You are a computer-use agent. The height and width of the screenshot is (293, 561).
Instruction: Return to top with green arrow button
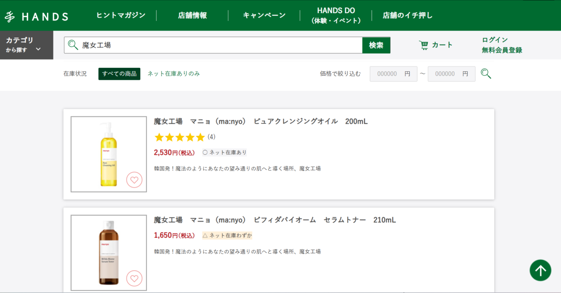(540, 270)
